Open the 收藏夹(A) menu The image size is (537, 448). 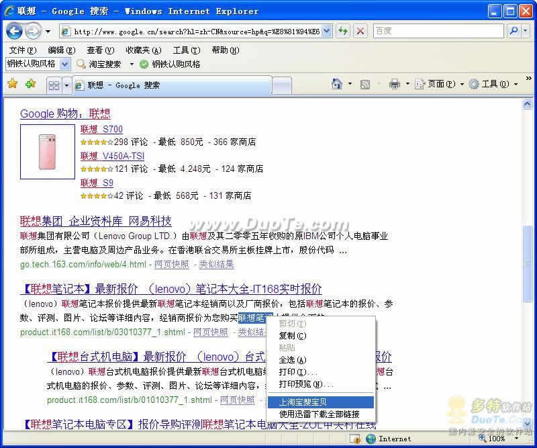coord(144,50)
